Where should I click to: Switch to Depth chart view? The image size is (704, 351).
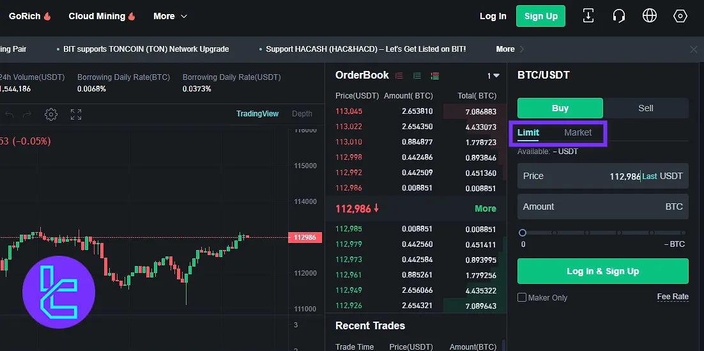[302, 114]
